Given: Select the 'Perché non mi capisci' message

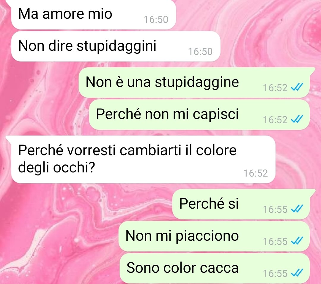Looking at the screenshot, I should (x=199, y=115).
